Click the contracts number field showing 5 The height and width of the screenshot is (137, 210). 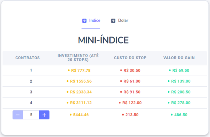coord(31,115)
